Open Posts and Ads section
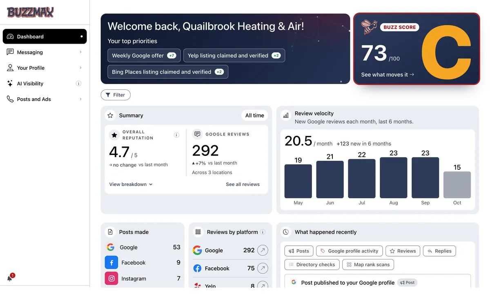The image size is (490, 306). pos(45,99)
